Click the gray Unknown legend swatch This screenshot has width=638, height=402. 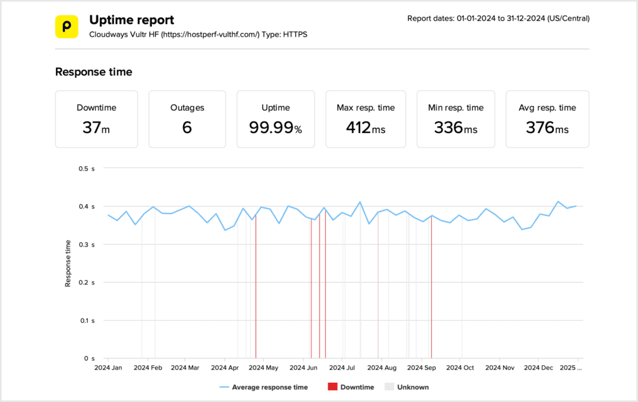point(389,387)
